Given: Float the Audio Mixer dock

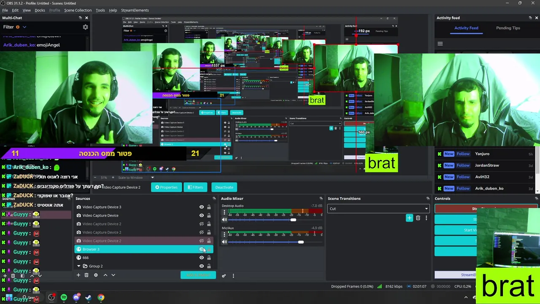Looking at the screenshot, I should click(x=321, y=198).
